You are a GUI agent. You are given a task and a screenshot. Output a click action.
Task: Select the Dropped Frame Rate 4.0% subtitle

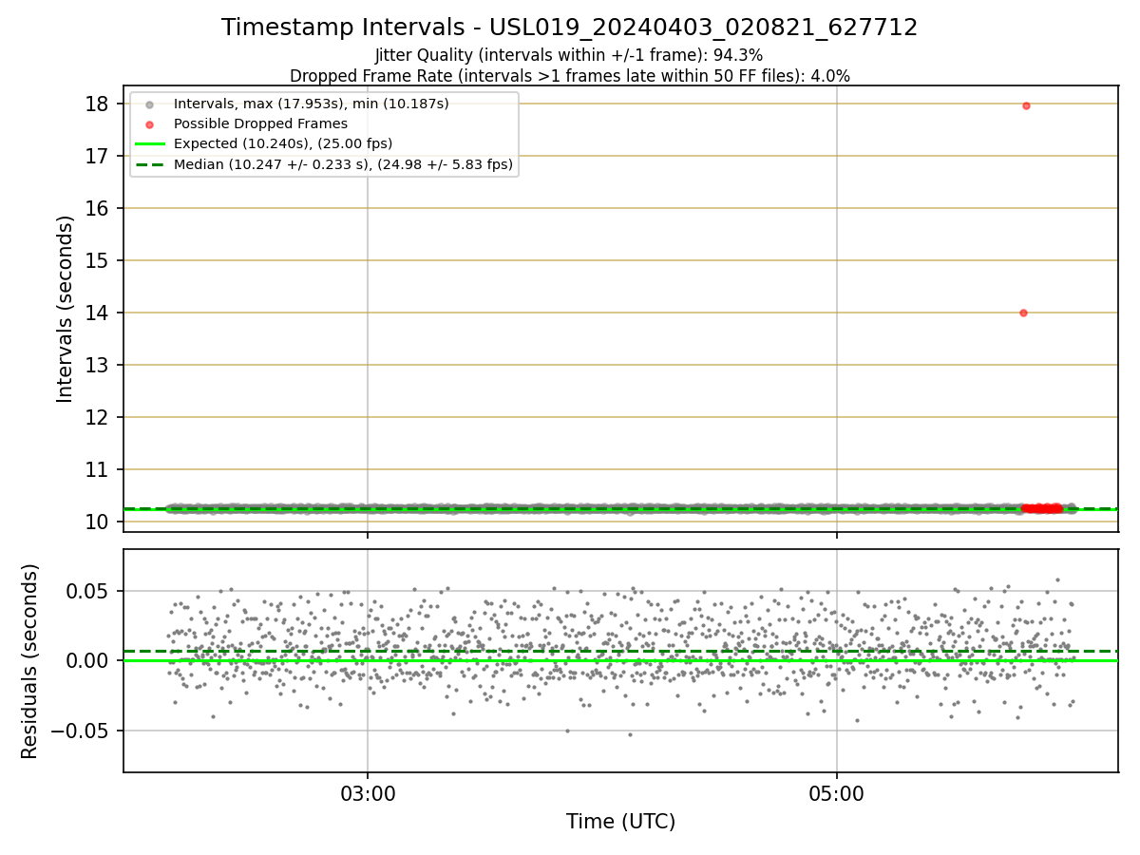click(x=570, y=75)
